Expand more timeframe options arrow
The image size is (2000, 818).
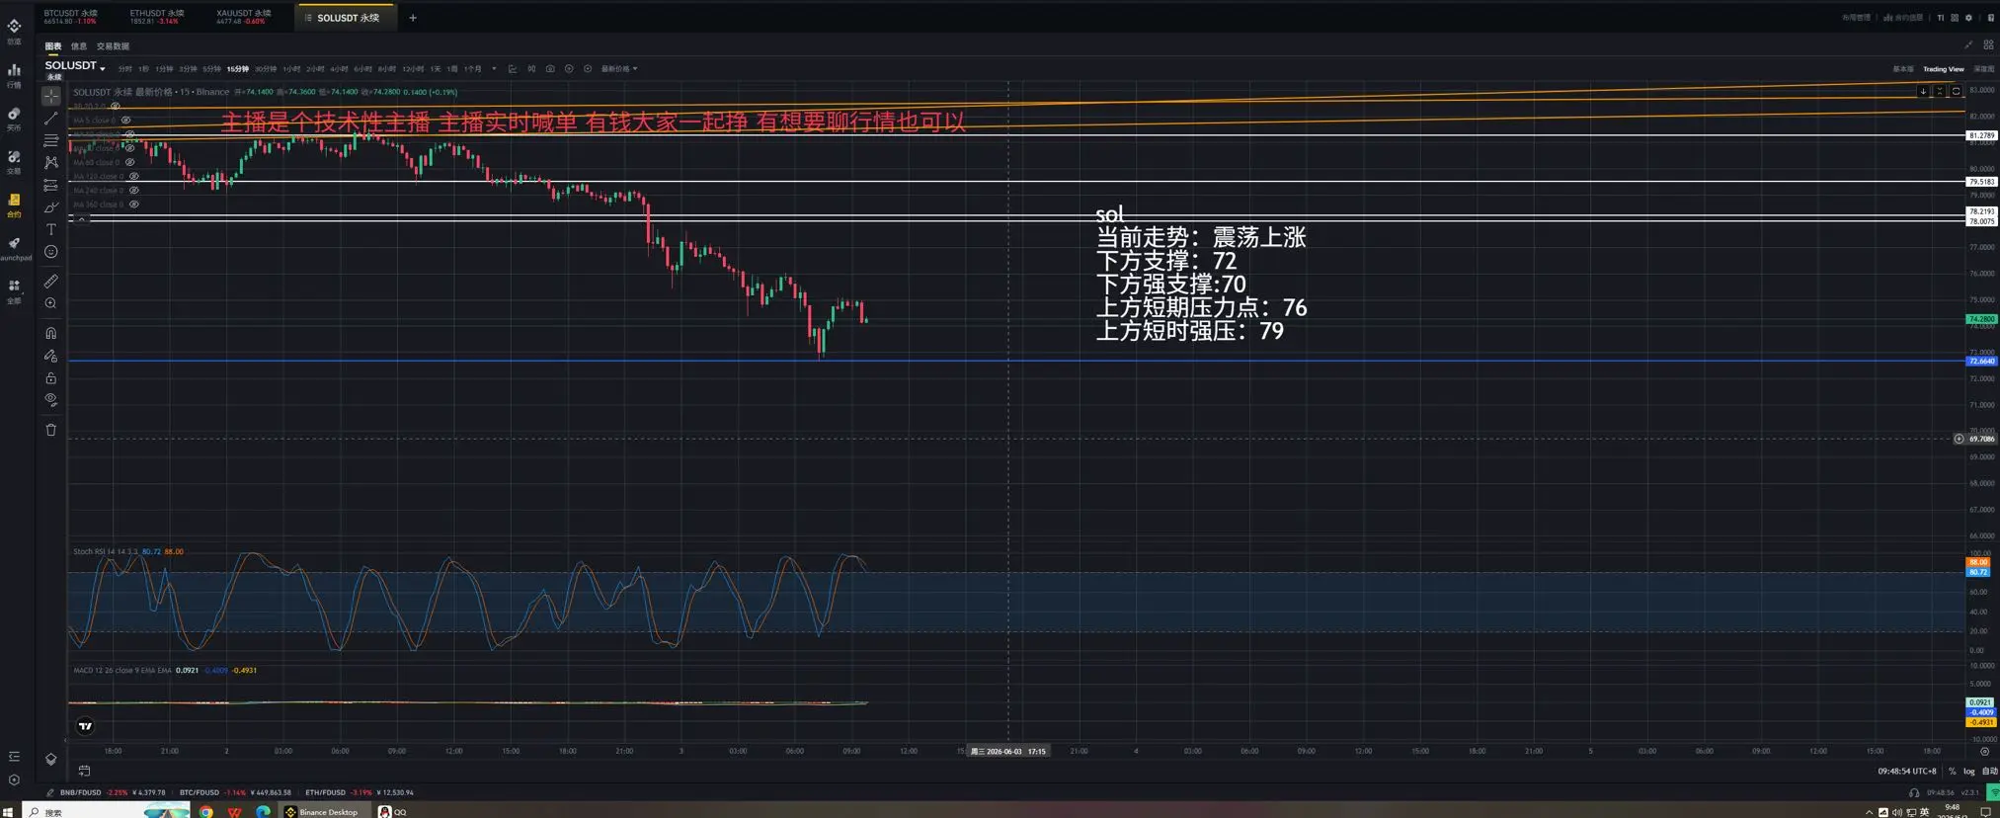pos(494,69)
